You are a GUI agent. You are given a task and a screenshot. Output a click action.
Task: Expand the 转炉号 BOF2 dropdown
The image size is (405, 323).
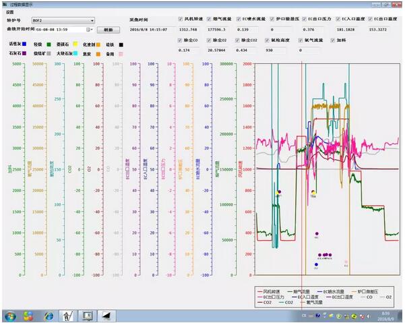pos(92,20)
